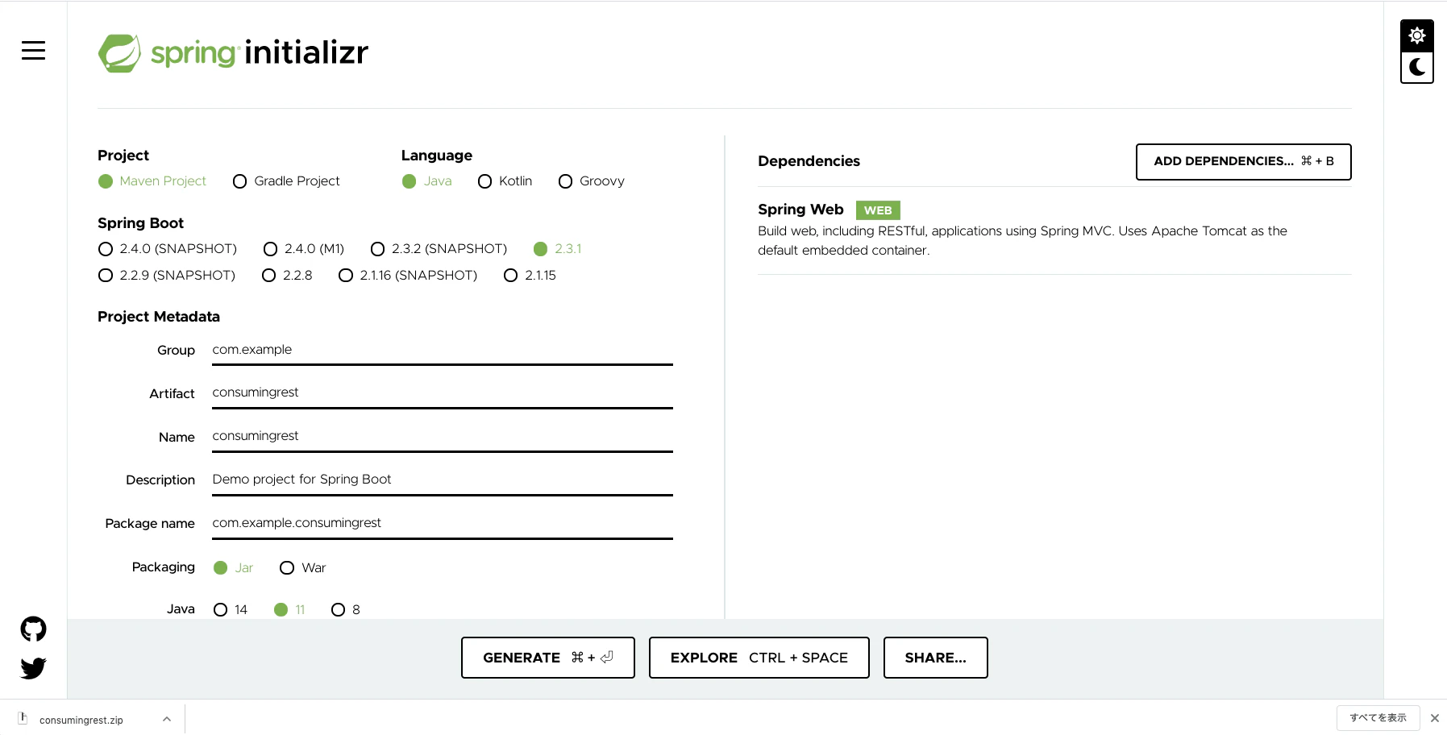Select Gradle Project radio
The width and height of the screenshot is (1447, 735).
(286, 181)
